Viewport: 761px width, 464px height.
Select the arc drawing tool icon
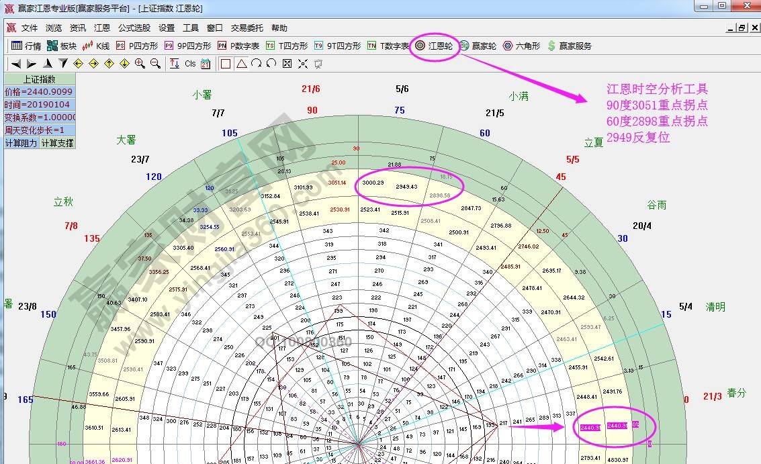point(255,63)
